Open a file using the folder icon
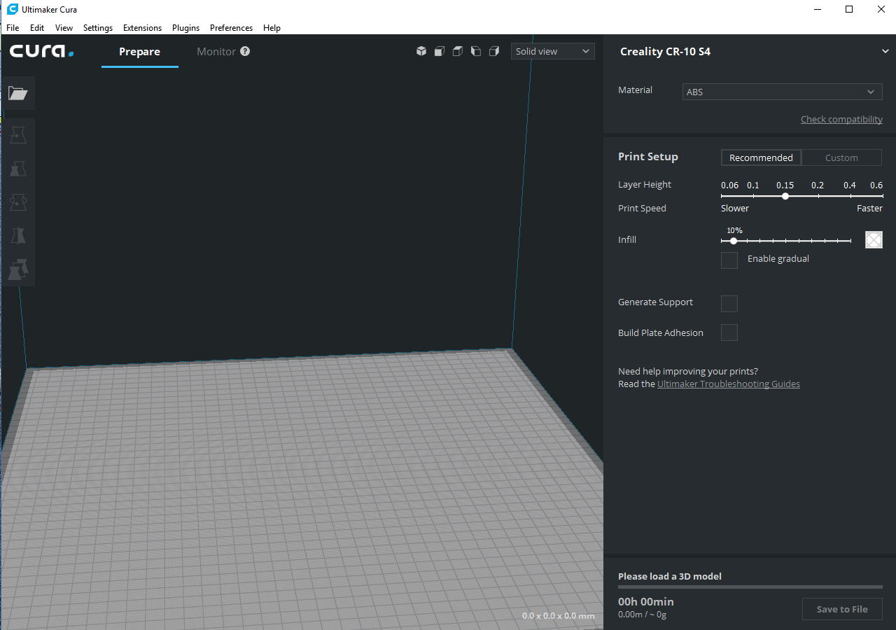This screenshot has width=896, height=630. pos(17,93)
